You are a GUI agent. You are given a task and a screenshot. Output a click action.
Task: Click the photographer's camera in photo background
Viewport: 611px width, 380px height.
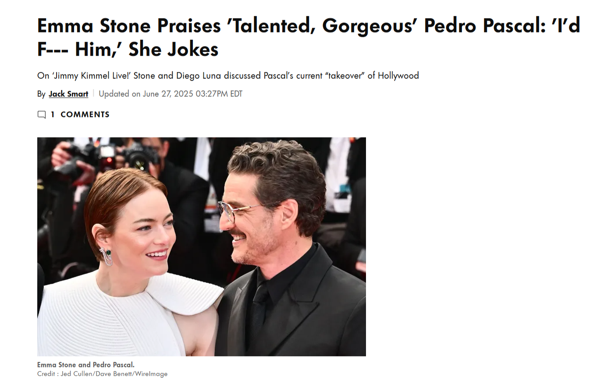coord(140,155)
